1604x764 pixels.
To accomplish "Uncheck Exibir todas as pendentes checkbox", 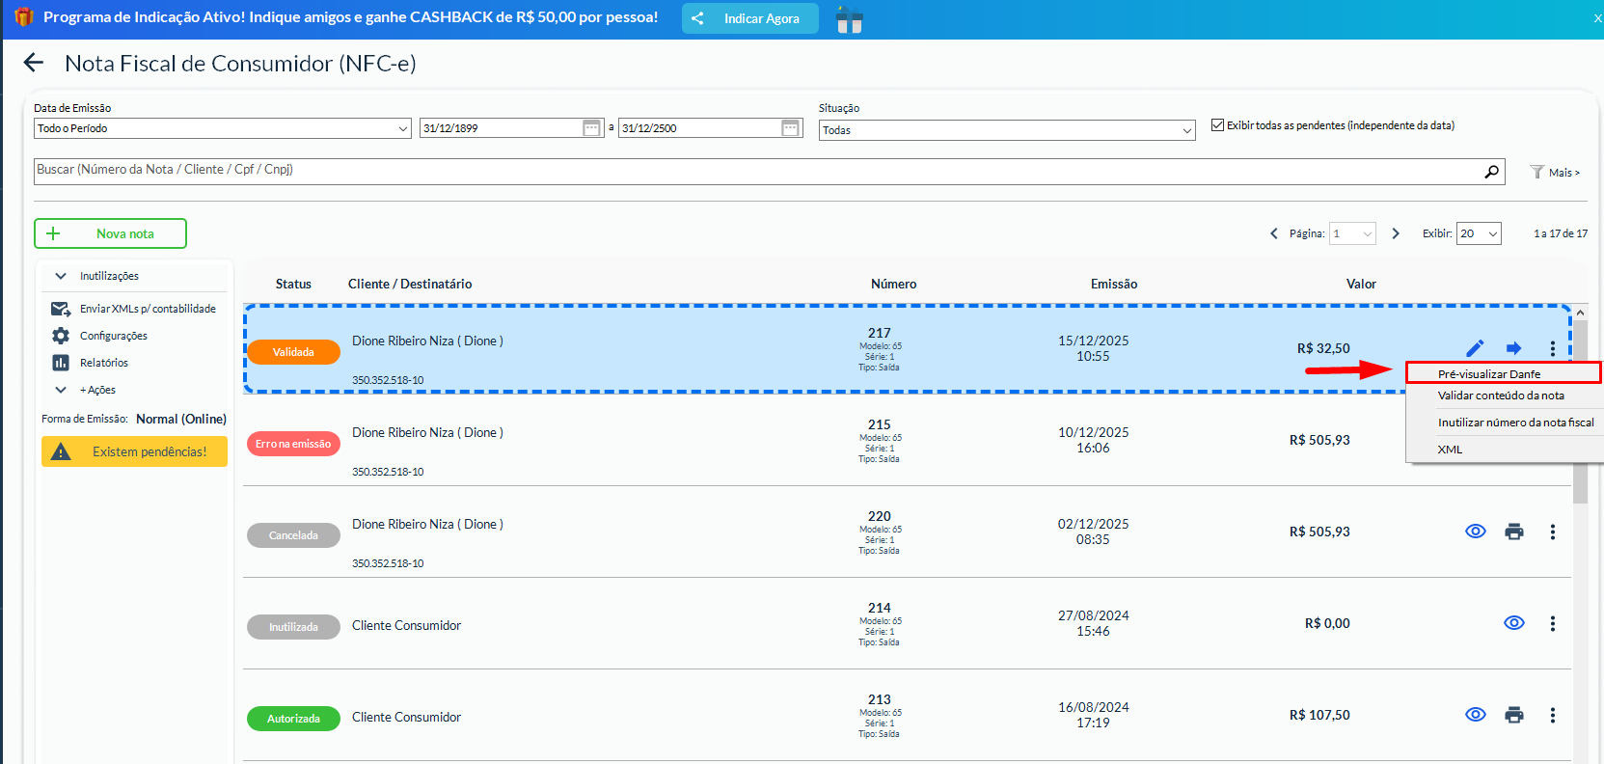I will click(x=1217, y=125).
